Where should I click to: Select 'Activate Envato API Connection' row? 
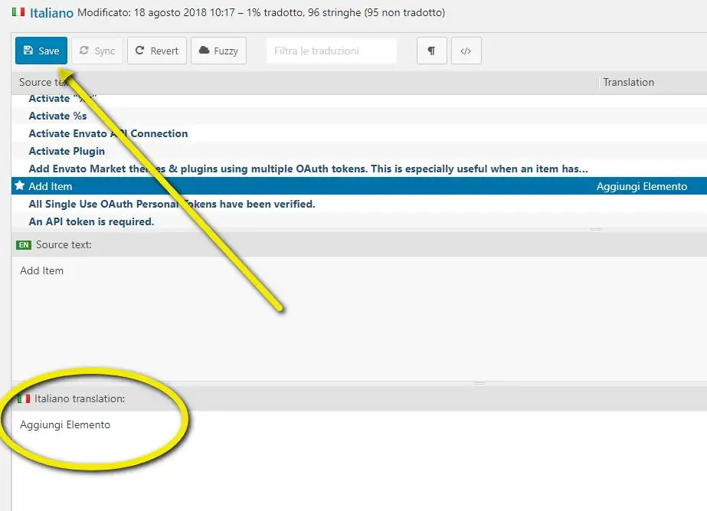point(359,133)
